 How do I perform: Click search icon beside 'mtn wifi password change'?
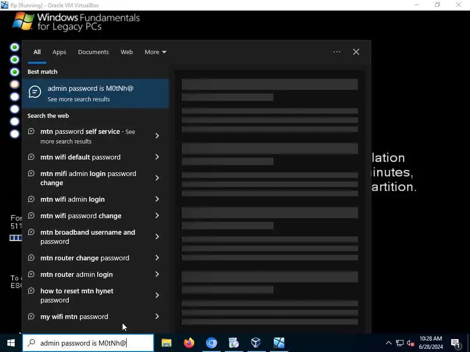[x=31, y=215]
